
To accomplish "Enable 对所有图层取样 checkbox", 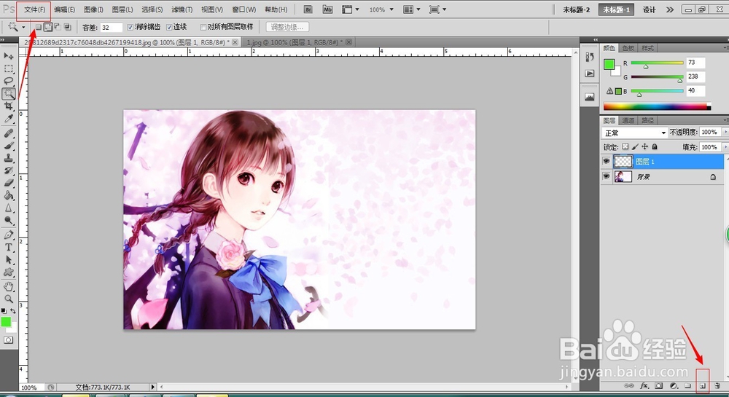I will pyautogui.click(x=203, y=28).
